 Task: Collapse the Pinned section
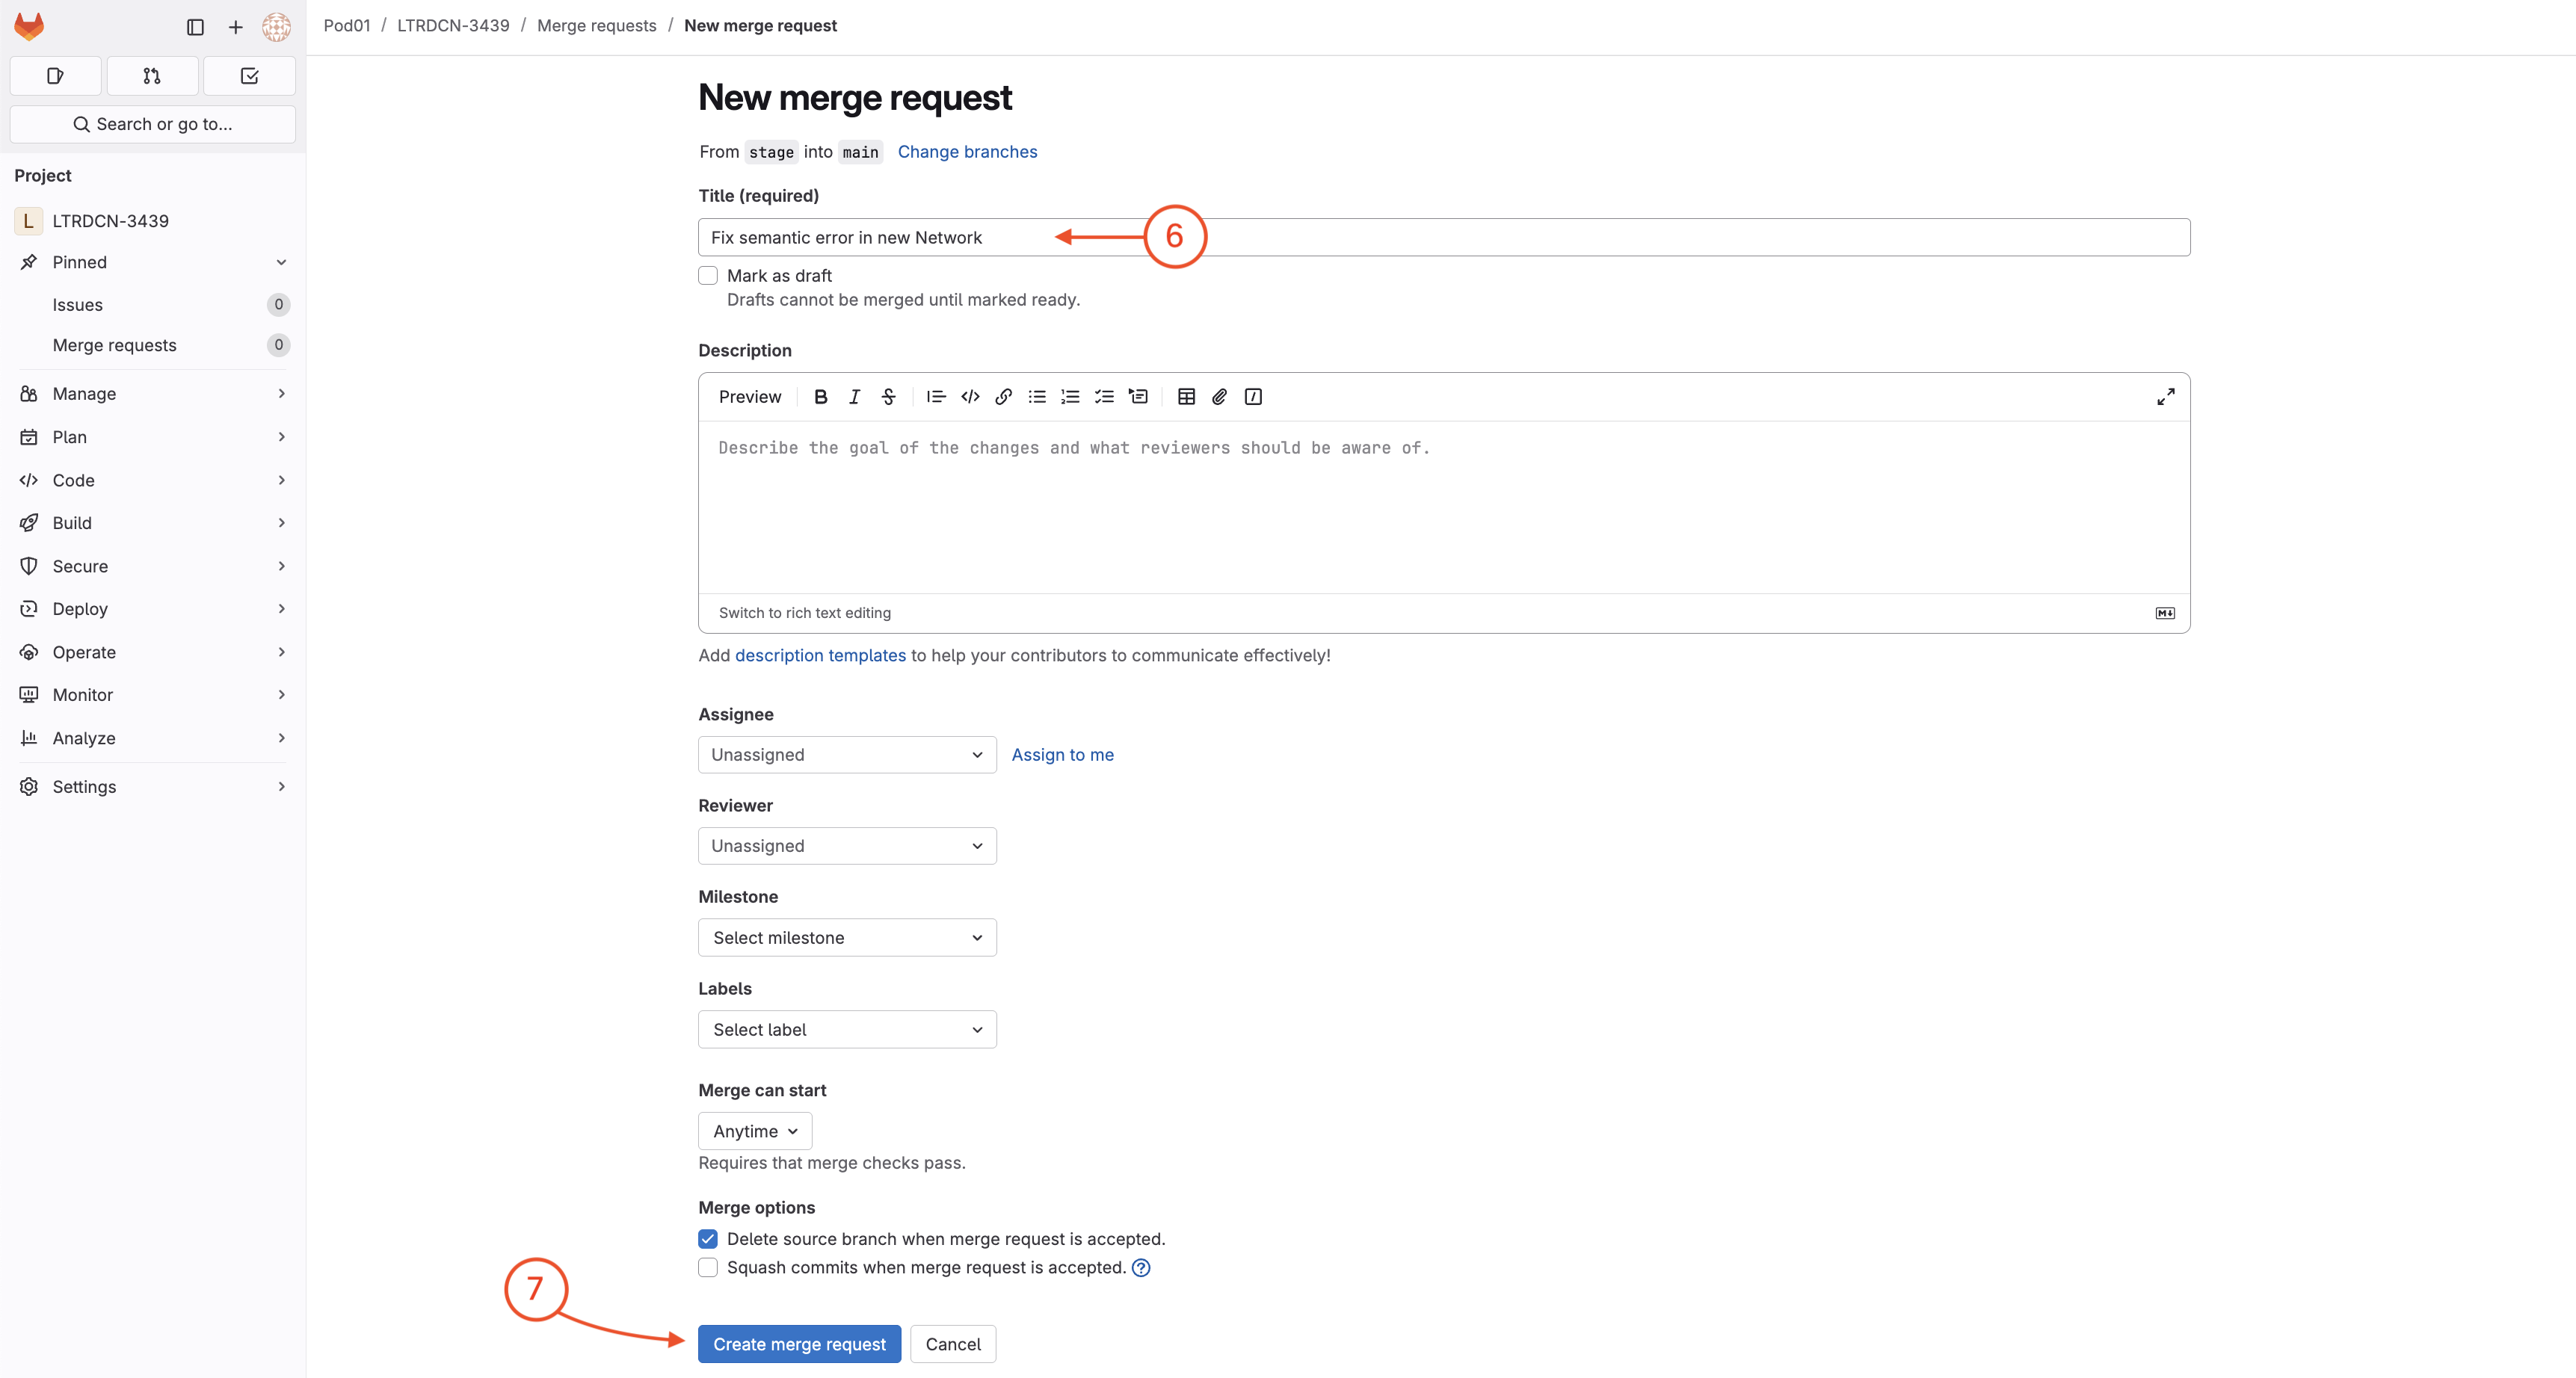(x=152, y=262)
